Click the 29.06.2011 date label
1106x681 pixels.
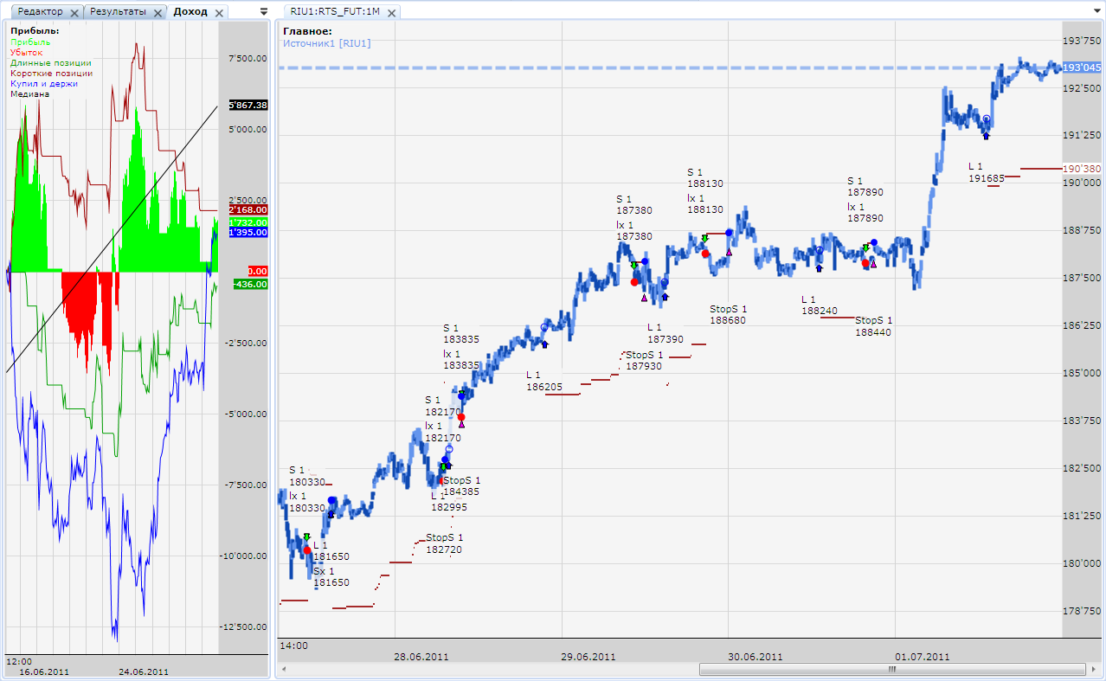tap(588, 657)
